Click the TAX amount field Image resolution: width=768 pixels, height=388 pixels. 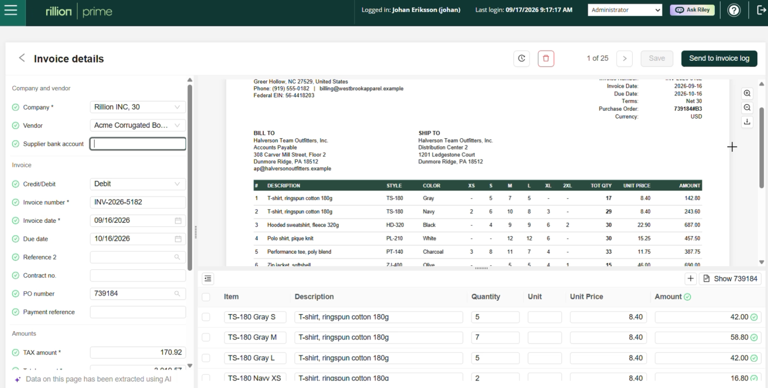(138, 353)
